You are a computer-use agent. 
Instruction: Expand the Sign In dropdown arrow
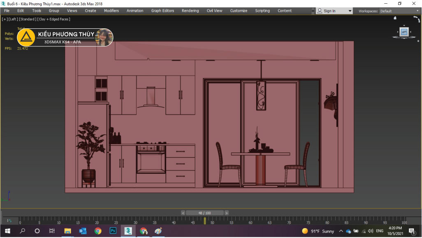click(x=350, y=11)
